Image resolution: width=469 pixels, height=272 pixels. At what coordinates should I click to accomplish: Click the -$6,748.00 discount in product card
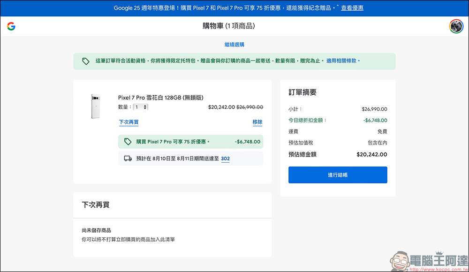[247, 142]
